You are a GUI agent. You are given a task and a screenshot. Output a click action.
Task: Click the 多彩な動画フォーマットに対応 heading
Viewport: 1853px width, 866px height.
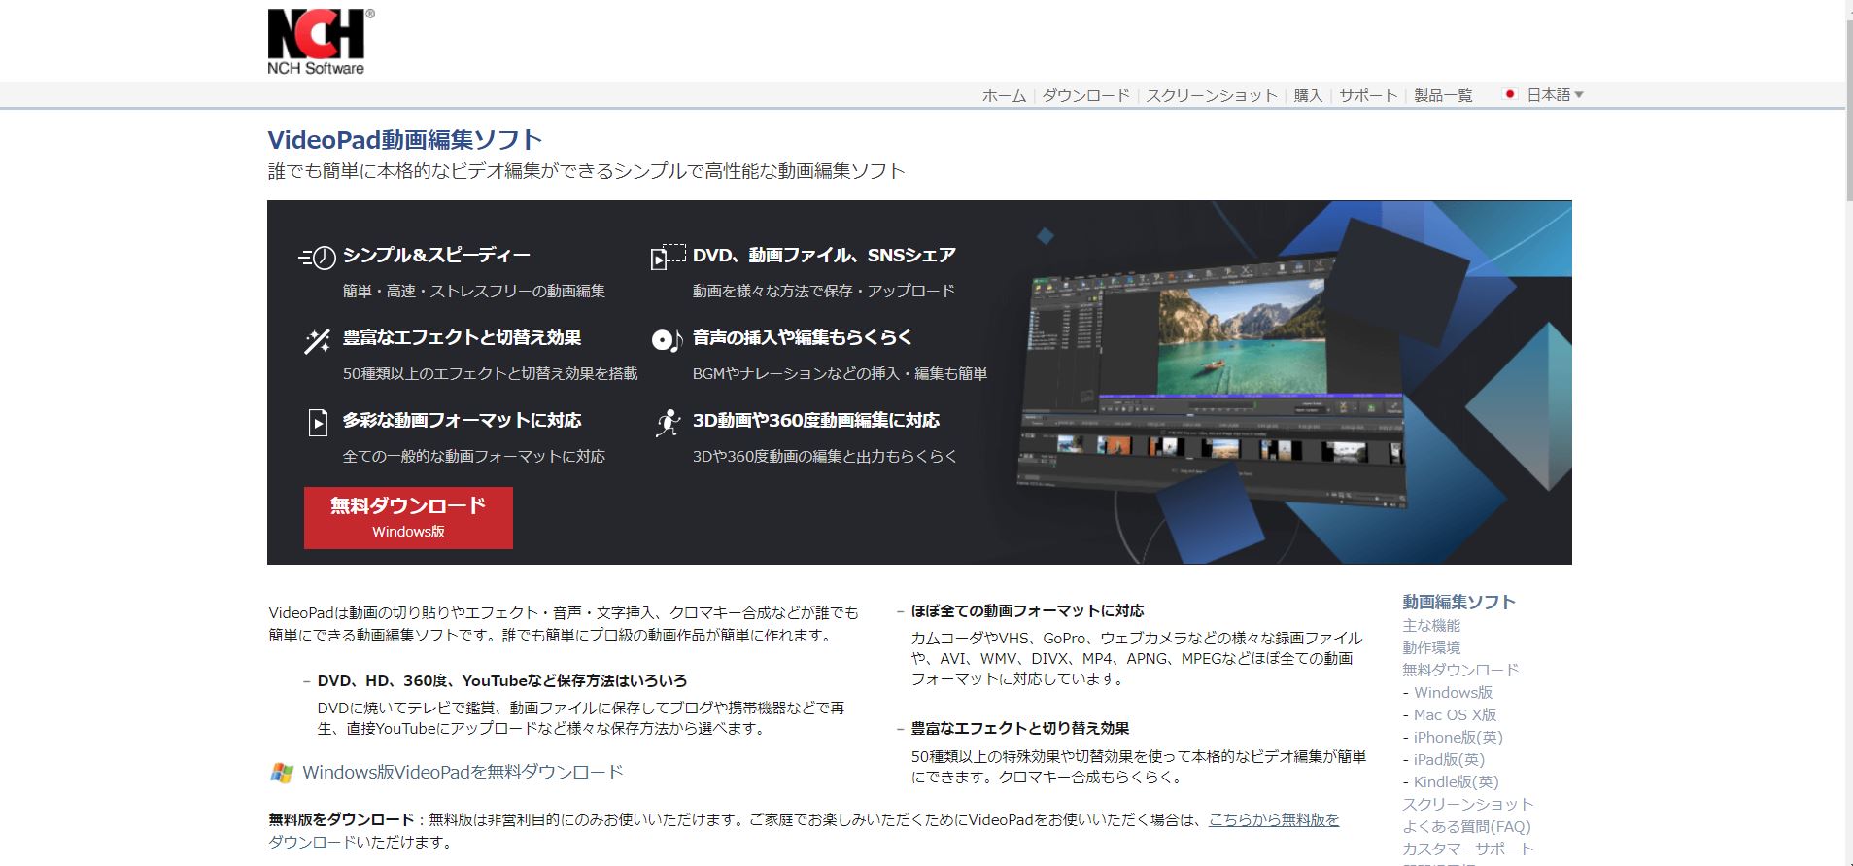pos(462,420)
